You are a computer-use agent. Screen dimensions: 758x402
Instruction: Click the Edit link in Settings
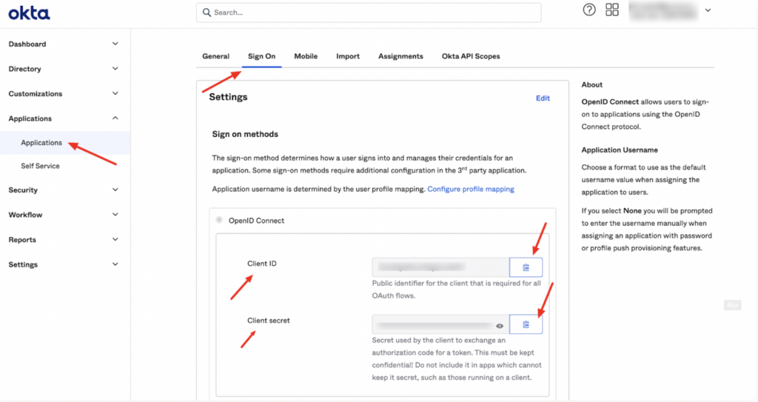(x=543, y=98)
